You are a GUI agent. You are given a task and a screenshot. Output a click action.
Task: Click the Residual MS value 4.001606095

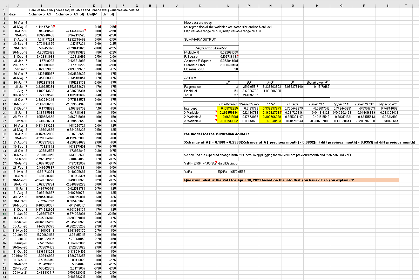coord(270,91)
